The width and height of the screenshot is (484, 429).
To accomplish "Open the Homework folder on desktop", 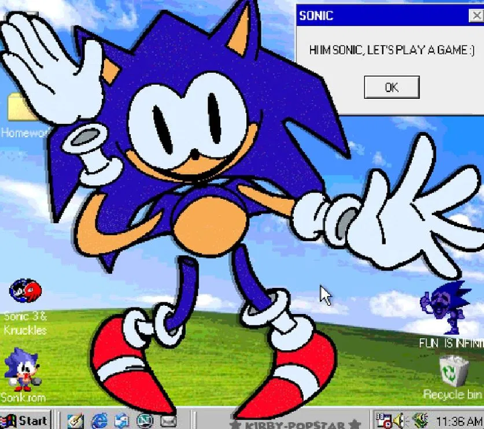I will [24, 115].
